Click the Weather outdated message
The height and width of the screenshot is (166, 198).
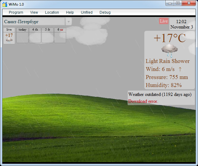(x=160, y=94)
